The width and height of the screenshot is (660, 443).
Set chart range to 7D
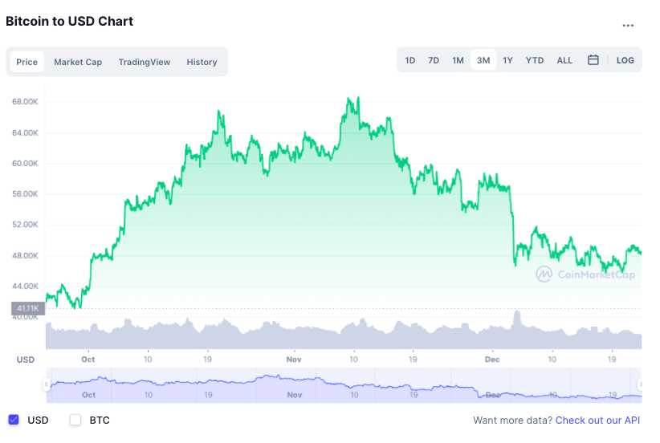tap(434, 60)
